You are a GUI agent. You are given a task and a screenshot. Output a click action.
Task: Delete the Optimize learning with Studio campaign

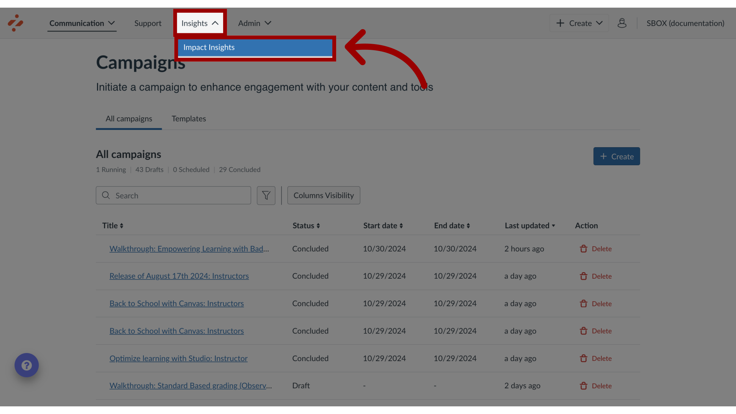(595, 358)
